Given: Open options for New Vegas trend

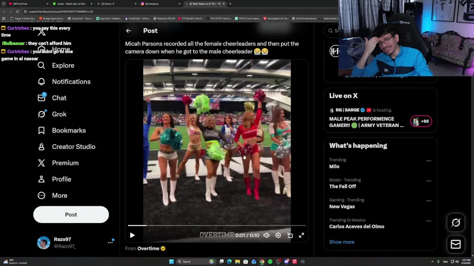Looking at the screenshot, I should (x=429, y=201).
